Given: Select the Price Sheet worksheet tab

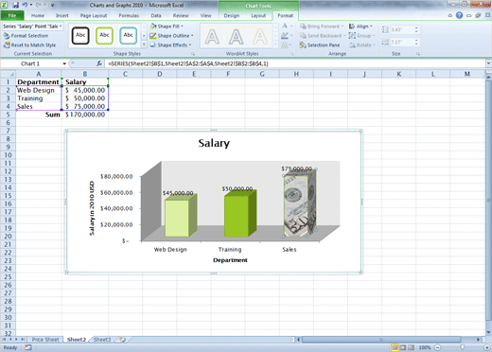Looking at the screenshot, I should pyautogui.click(x=45, y=340).
